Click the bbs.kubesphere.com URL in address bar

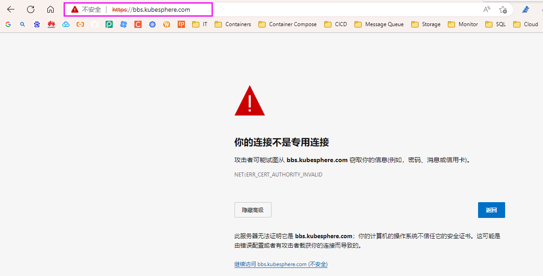(151, 9)
